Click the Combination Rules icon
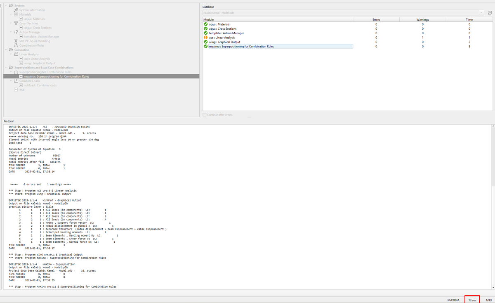This screenshot has height=303, width=495. (16, 45)
